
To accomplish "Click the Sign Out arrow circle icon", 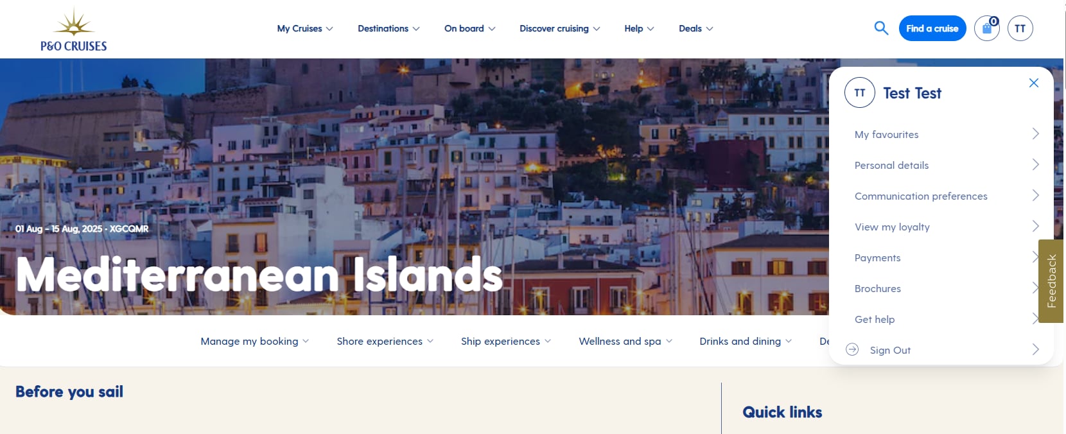I will (852, 349).
